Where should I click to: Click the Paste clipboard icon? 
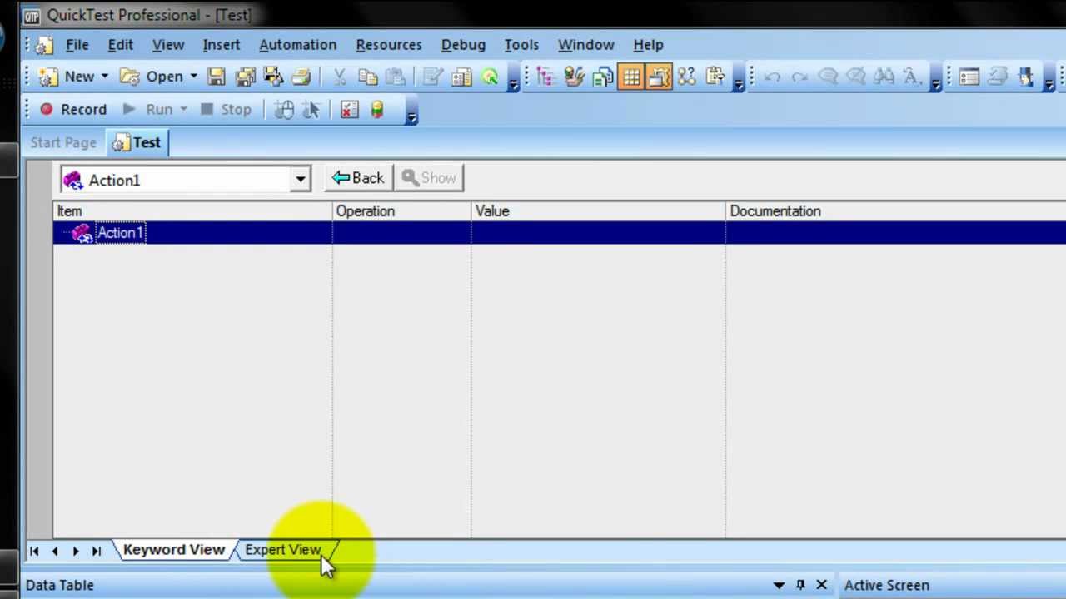click(x=396, y=77)
